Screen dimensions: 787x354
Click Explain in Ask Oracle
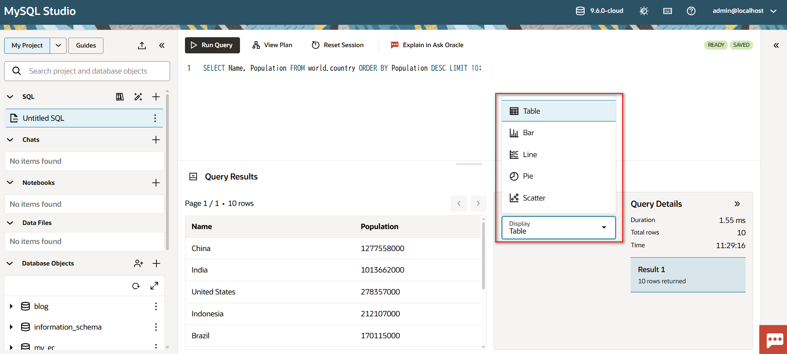pos(427,45)
